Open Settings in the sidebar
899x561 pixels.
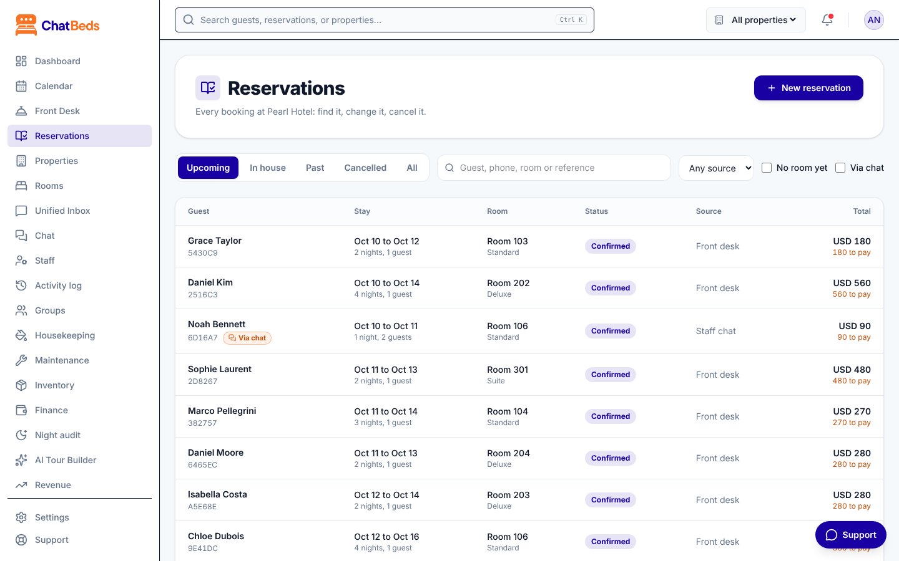pyautogui.click(x=79, y=517)
